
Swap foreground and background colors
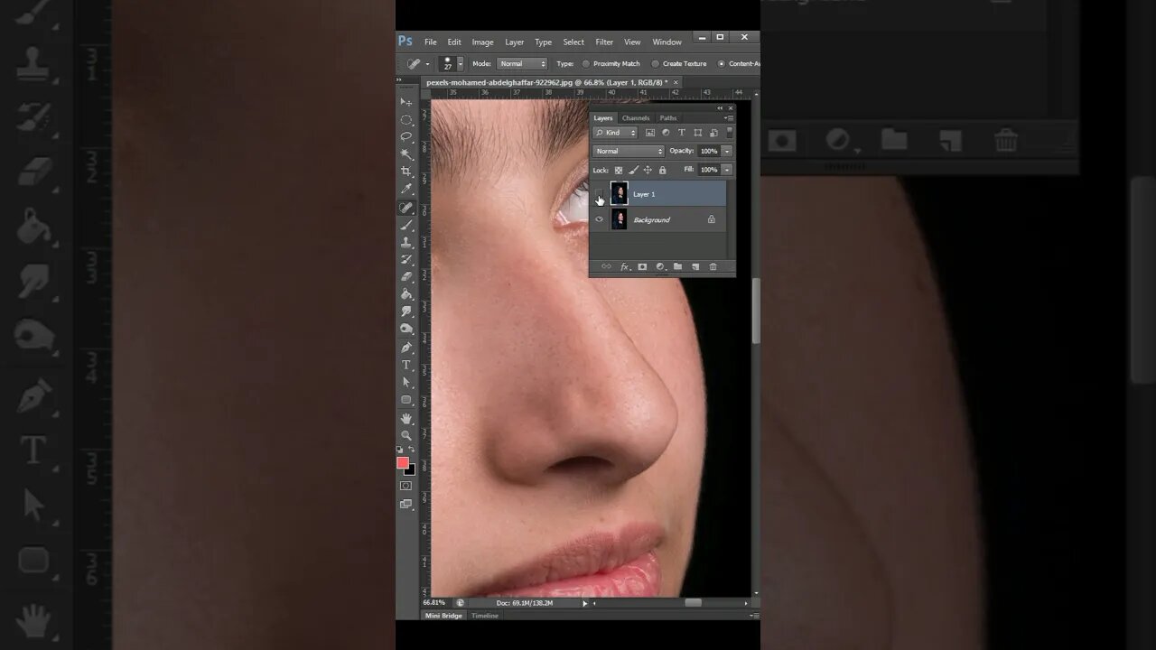pyautogui.click(x=412, y=450)
